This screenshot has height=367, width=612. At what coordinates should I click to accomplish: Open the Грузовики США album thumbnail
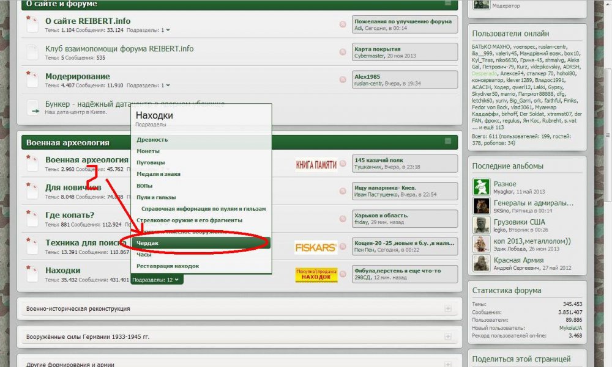[x=481, y=225]
